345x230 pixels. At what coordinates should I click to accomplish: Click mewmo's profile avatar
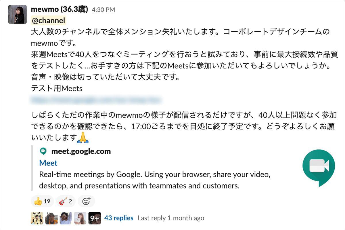coord(17,13)
